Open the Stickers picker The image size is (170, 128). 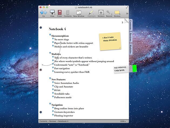click(x=101, y=12)
